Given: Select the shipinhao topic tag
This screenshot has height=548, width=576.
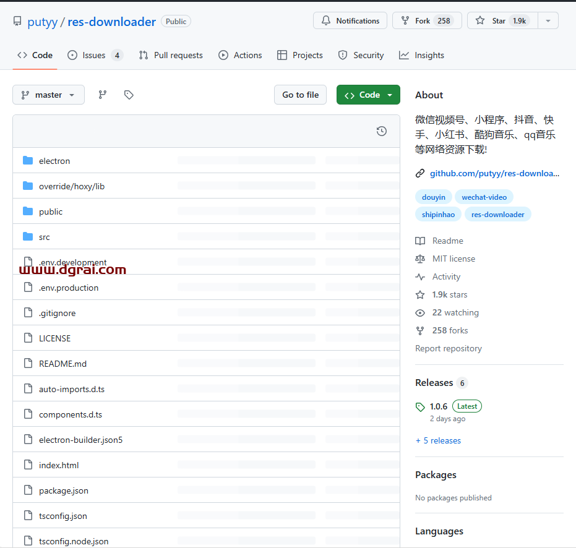Looking at the screenshot, I should (438, 215).
